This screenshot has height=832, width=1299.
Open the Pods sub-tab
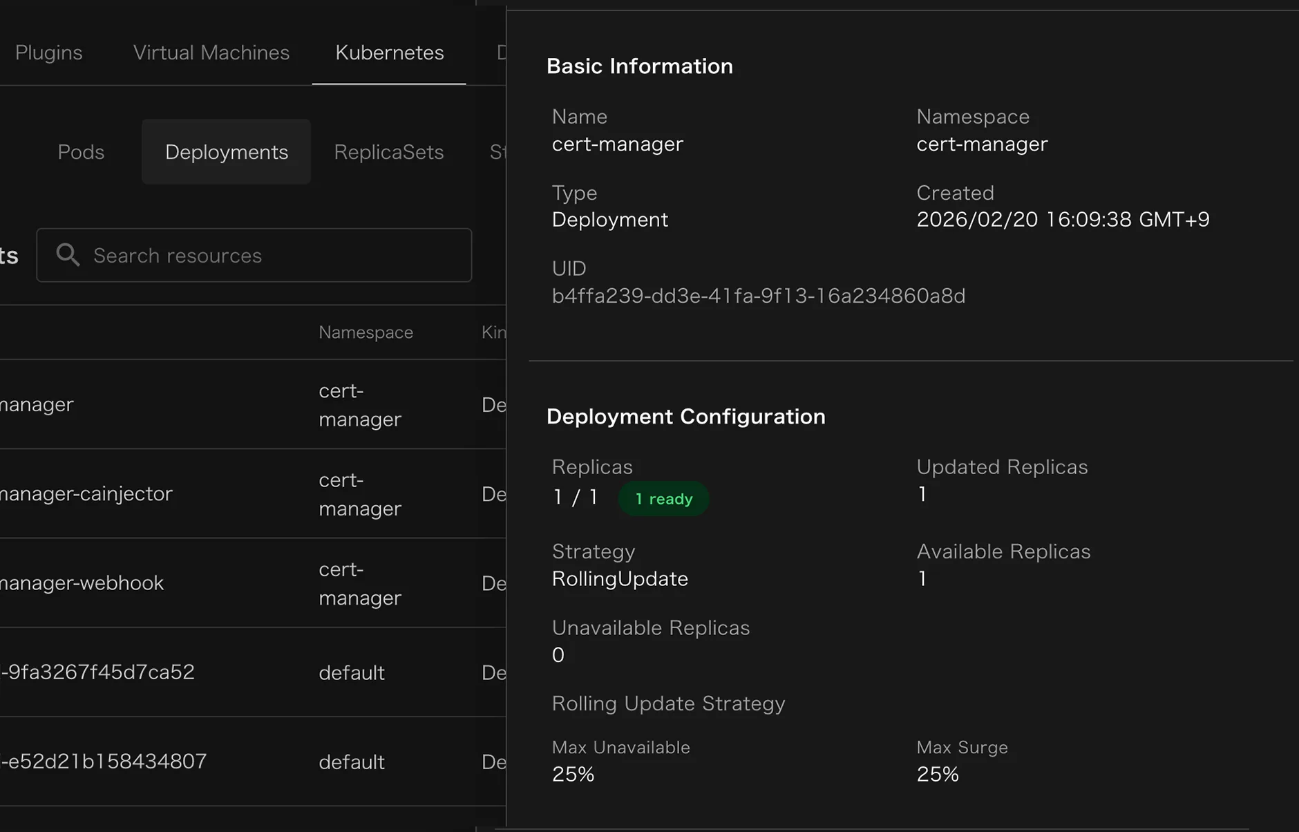(x=81, y=152)
